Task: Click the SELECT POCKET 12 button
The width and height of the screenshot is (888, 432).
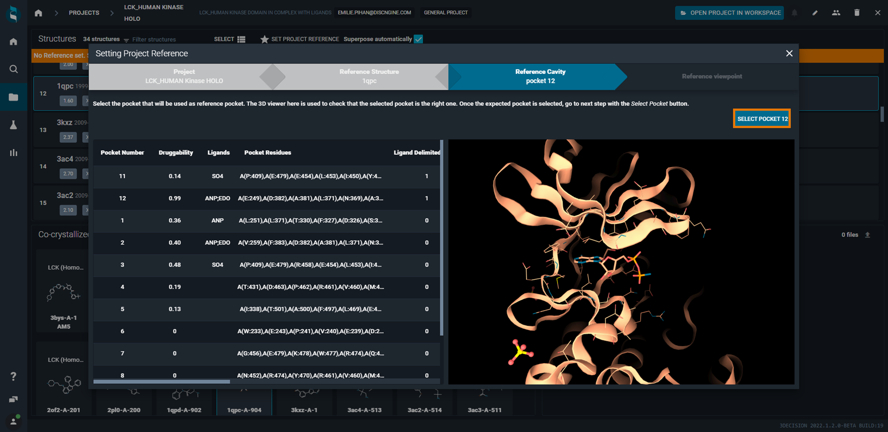Action: point(762,119)
